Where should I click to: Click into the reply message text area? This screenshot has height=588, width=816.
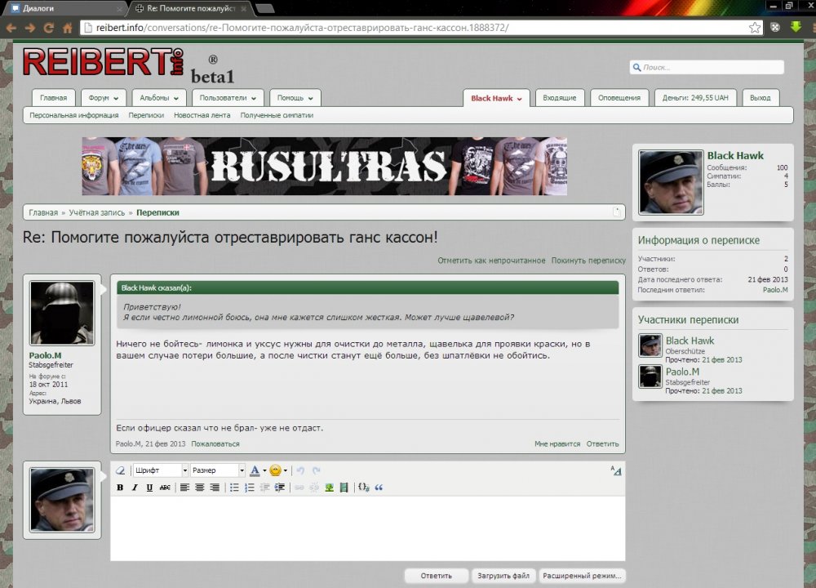click(367, 528)
